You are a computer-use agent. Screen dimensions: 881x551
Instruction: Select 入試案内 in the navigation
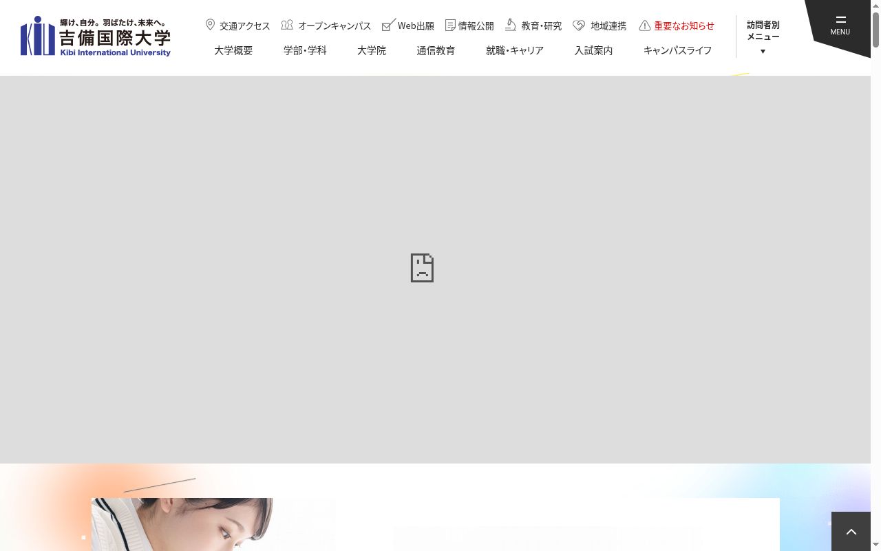[593, 50]
